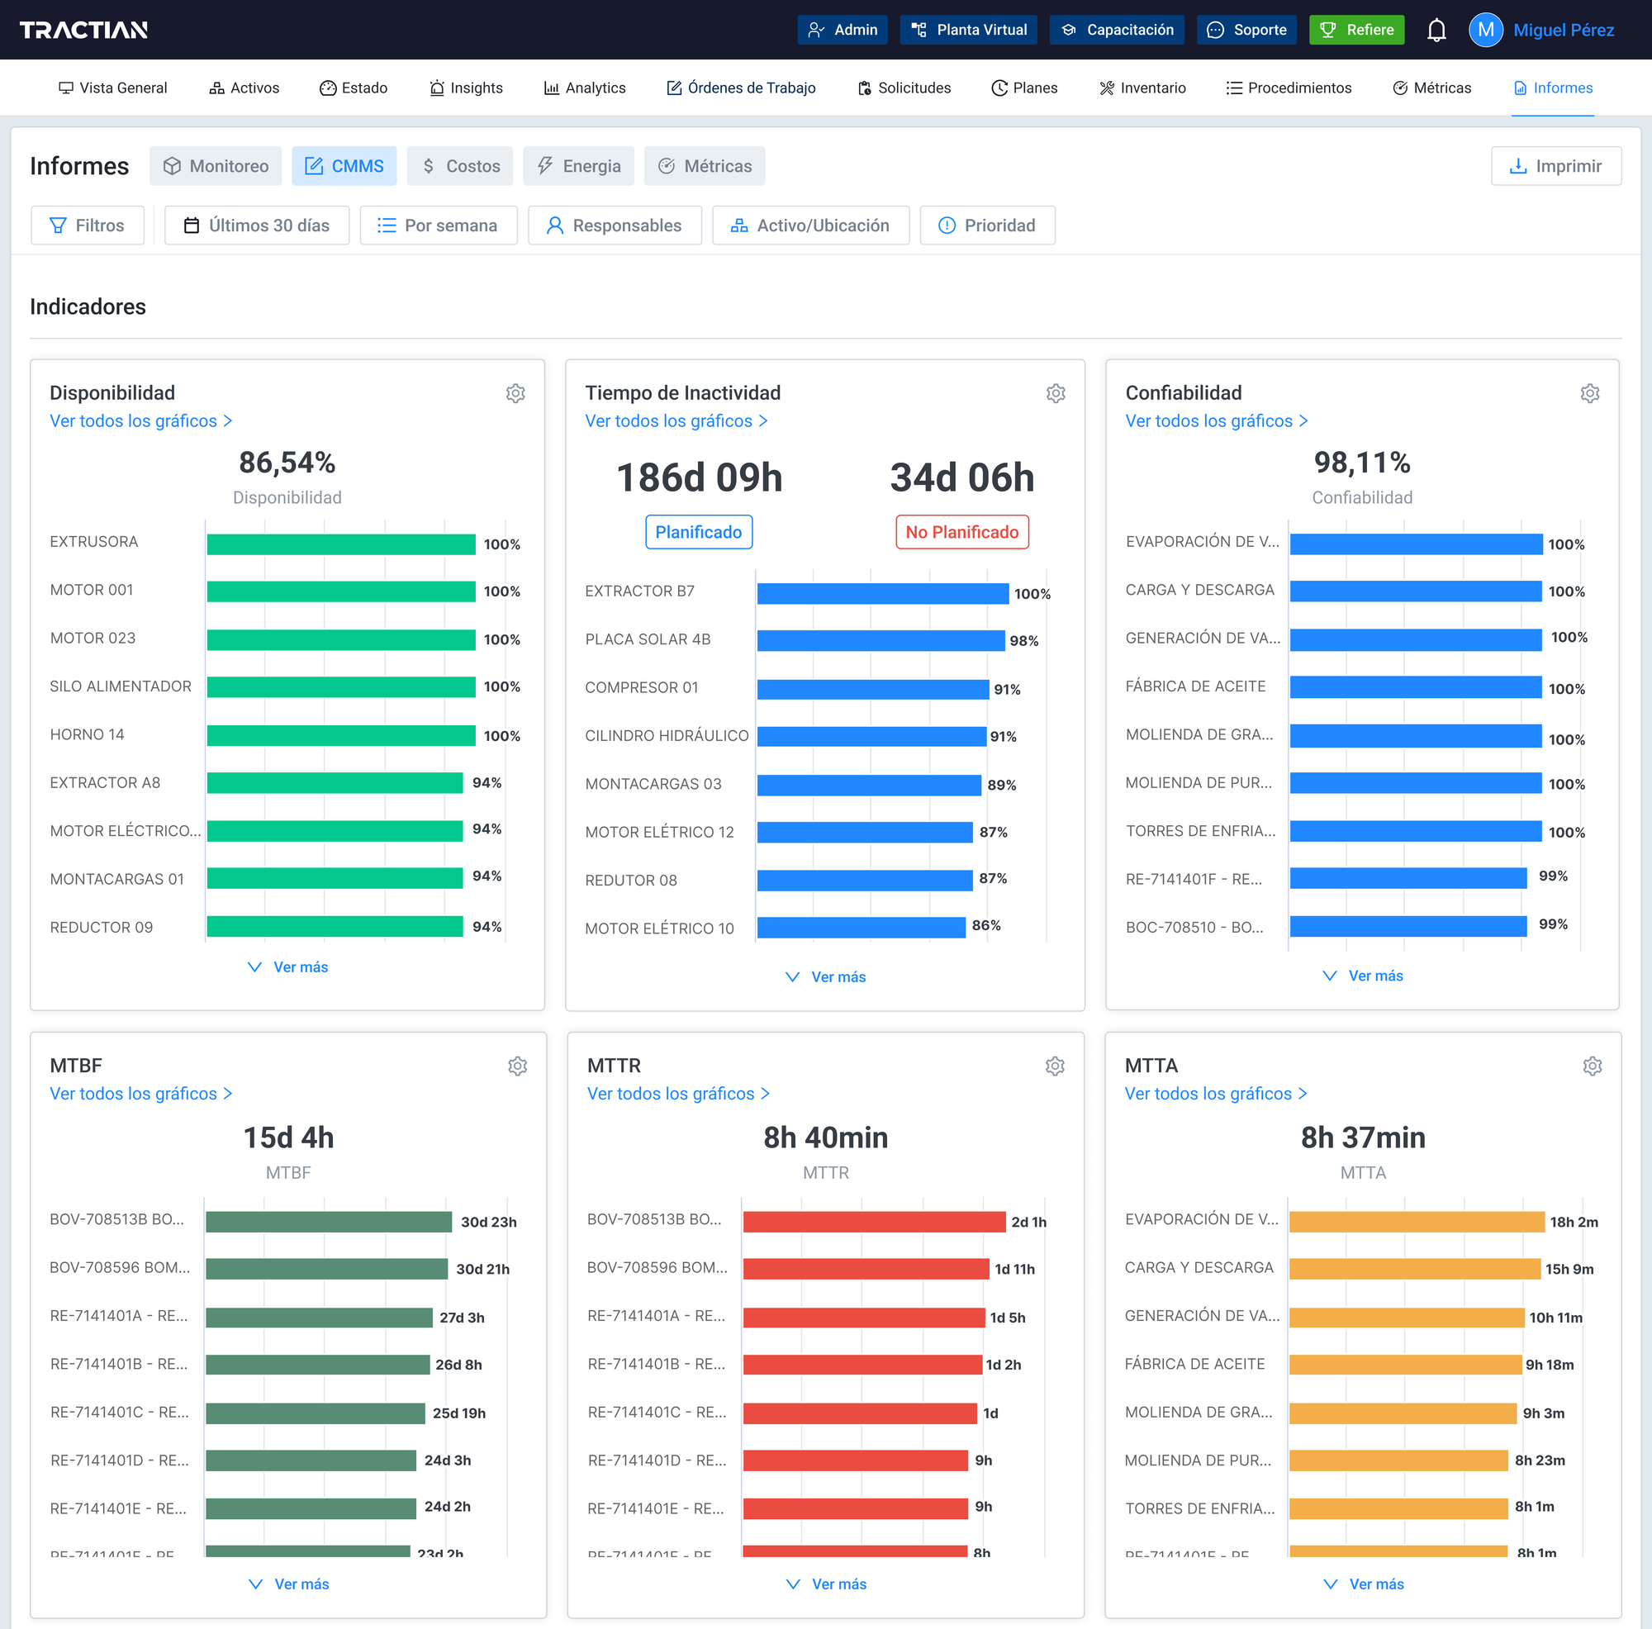This screenshot has width=1652, height=1629.
Task: Click the Tiempo de Inactividad settings gear
Action: pos(1055,393)
